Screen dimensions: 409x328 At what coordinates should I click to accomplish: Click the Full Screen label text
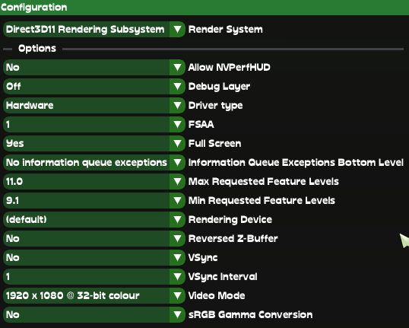pos(214,143)
